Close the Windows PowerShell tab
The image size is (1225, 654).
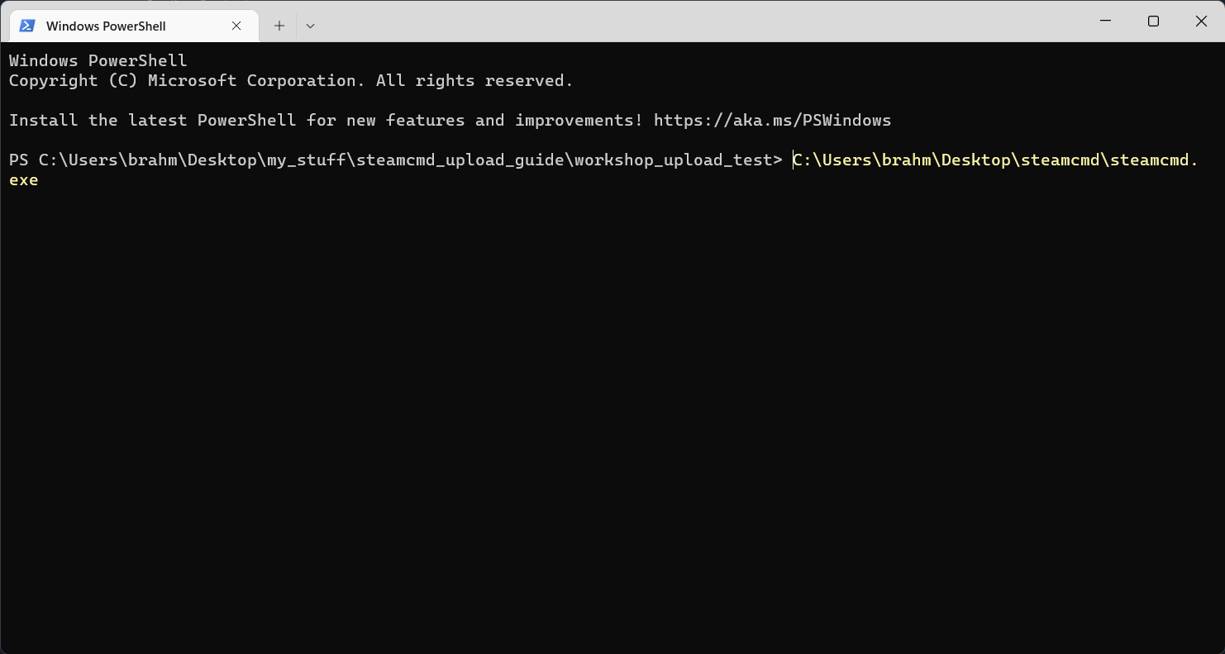click(236, 26)
